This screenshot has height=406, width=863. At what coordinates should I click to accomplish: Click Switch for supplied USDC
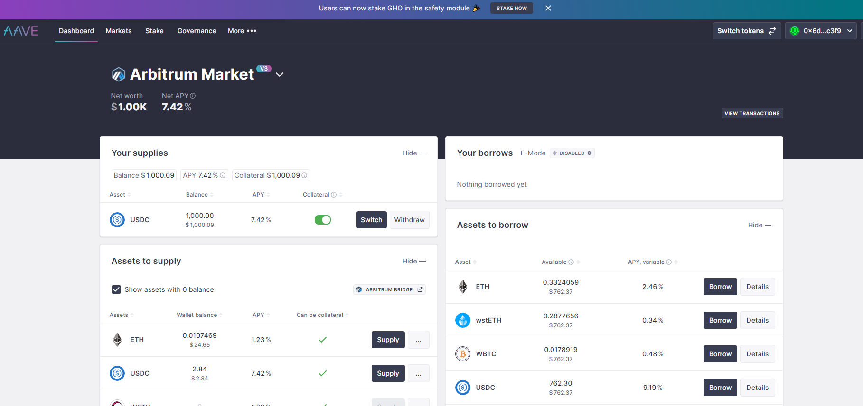(371, 220)
